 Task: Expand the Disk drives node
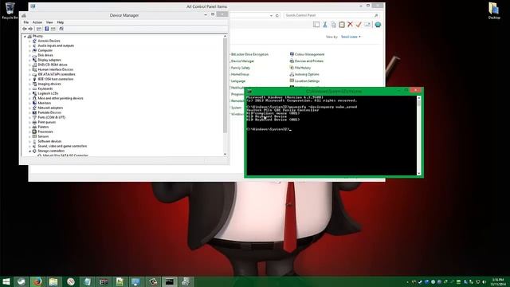pyautogui.click(x=29, y=55)
